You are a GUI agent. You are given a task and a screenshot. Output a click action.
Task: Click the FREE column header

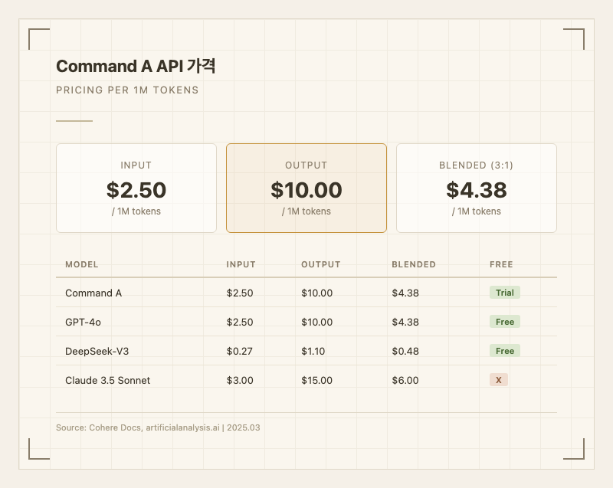pyautogui.click(x=501, y=264)
